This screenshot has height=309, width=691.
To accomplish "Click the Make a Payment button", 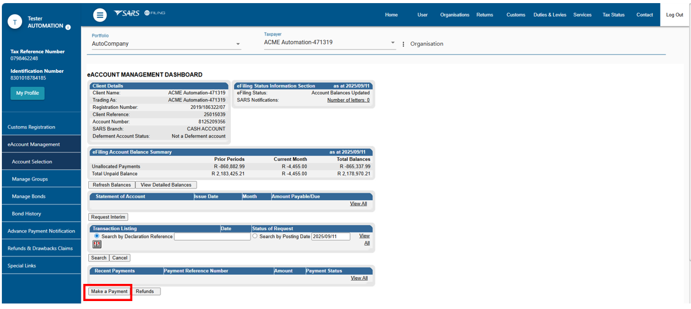I will (109, 291).
